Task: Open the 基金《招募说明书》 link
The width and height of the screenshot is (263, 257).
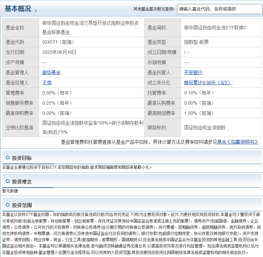Action: (238, 142)
